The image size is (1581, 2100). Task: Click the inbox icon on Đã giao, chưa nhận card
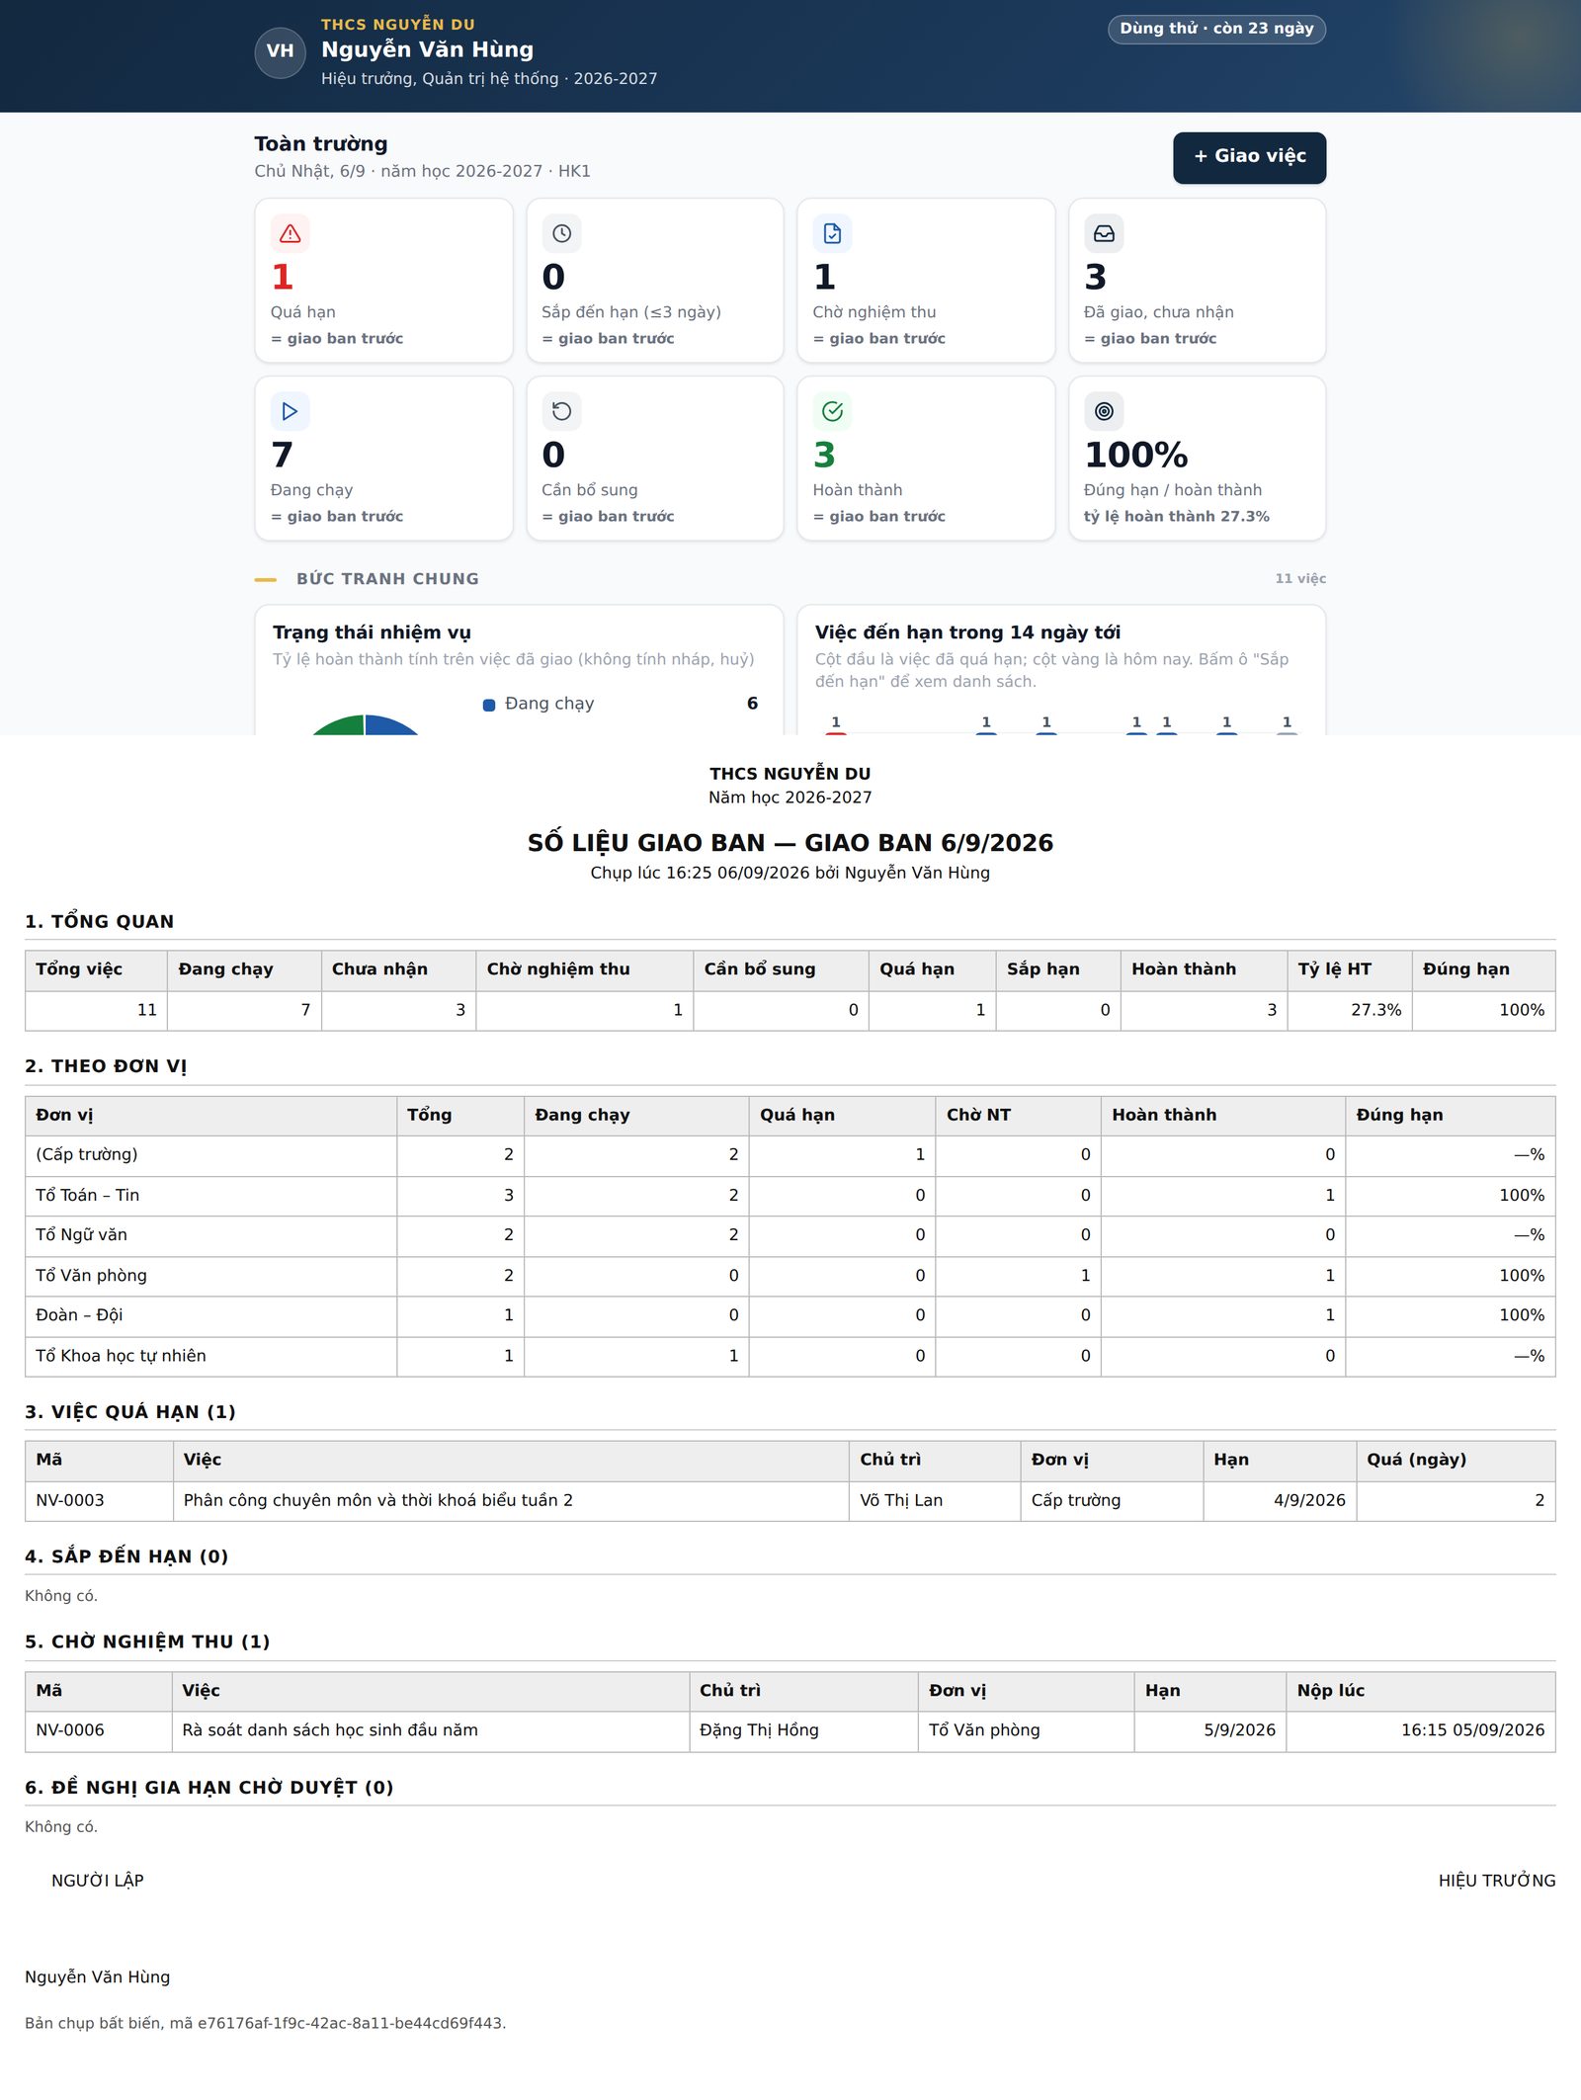1104,233
